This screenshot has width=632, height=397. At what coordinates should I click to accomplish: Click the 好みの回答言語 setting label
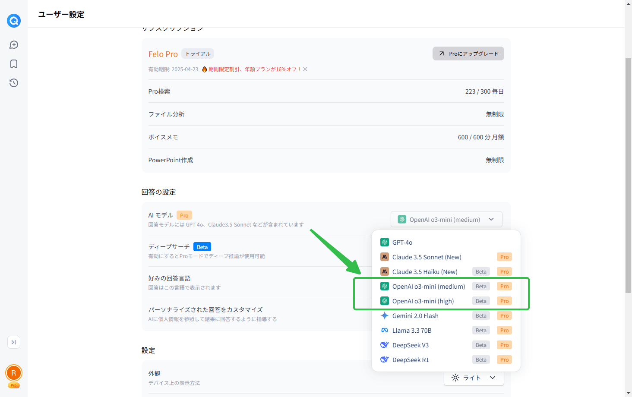(170, 278)
